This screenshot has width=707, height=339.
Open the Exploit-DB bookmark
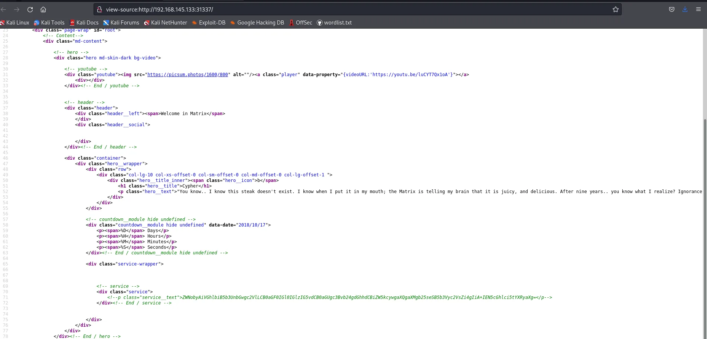pos(209,23)
